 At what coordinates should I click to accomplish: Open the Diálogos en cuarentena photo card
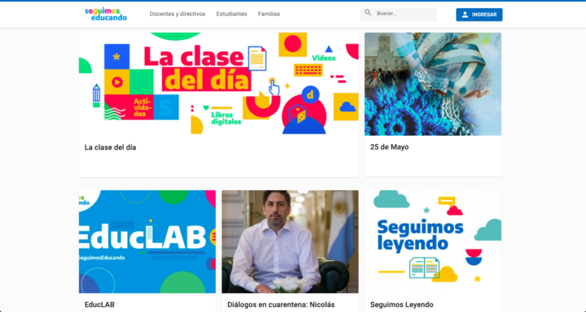pyautogui.click(x=290, y=242)
